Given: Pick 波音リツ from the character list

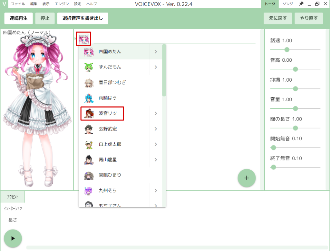Looking at the screenshot, I should tap(108, 113).
